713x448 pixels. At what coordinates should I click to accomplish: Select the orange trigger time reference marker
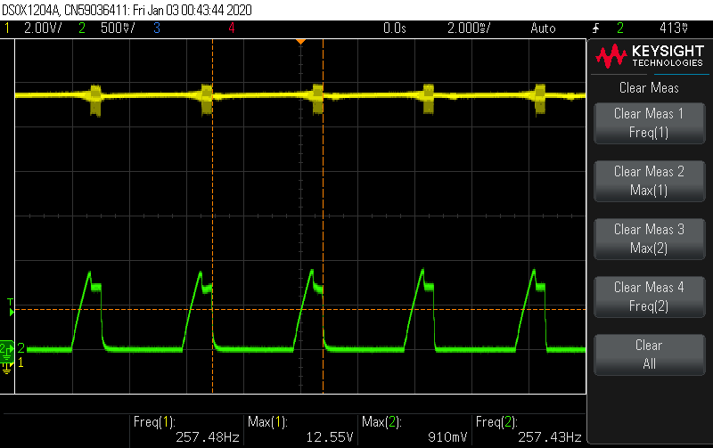[300, 42]
